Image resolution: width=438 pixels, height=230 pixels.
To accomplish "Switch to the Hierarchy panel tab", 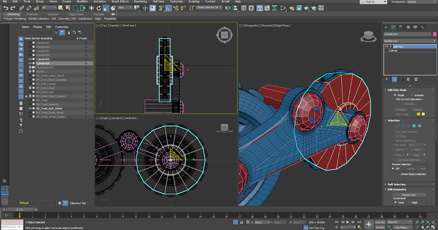I will coord(401,27).
